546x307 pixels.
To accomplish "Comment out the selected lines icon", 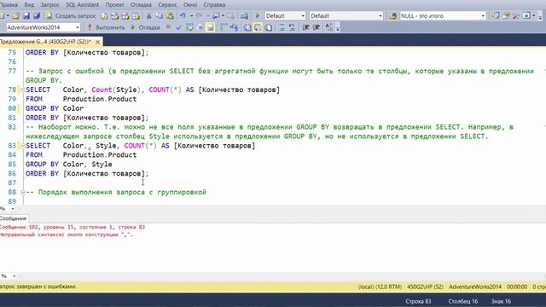I will 282,27.
